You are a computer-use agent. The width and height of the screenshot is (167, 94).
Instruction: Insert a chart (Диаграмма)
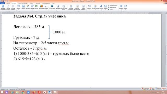[x=41, y=7]
